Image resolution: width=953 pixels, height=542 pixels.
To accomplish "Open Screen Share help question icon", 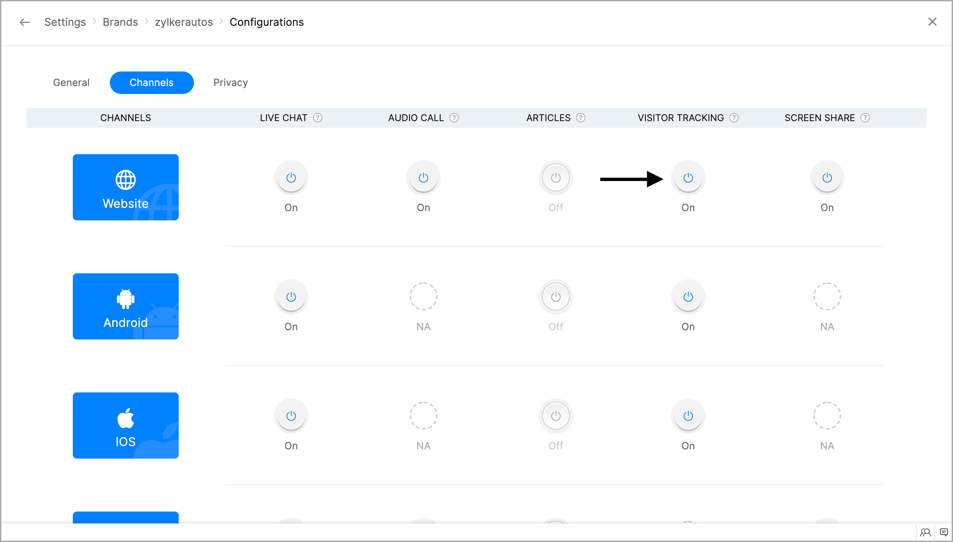I will pos(866,118).
